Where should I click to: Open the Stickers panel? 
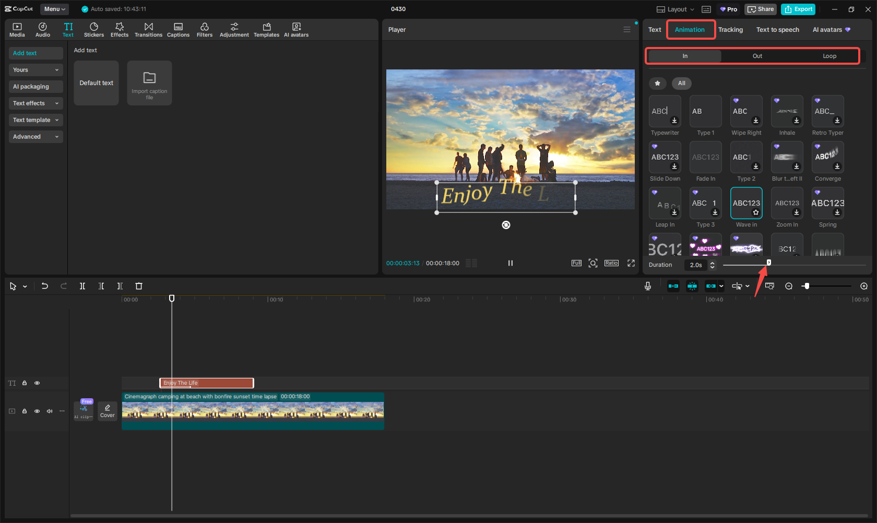tap(94, 30)
